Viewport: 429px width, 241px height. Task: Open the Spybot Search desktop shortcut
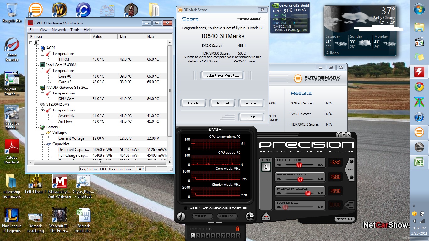12,83
